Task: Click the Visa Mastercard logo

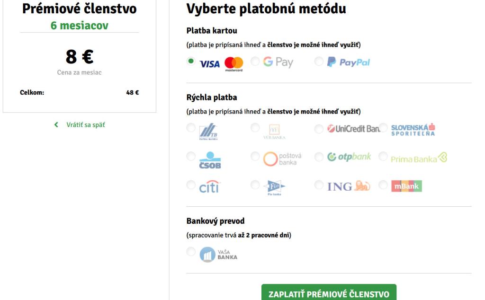Action: click(x=221, y=63)
